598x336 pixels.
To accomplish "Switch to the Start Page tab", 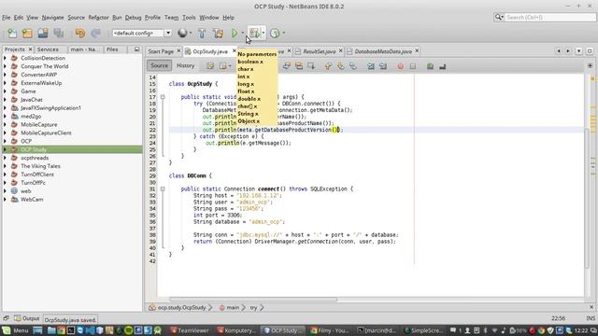I will (x=161, y=51).
